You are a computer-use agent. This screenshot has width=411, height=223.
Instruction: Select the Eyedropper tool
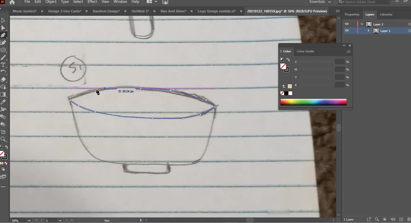coord(3,102)
